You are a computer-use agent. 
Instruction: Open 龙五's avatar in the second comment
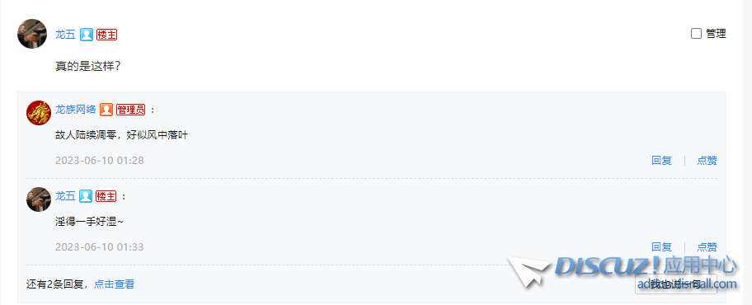[x=39, y=199]
